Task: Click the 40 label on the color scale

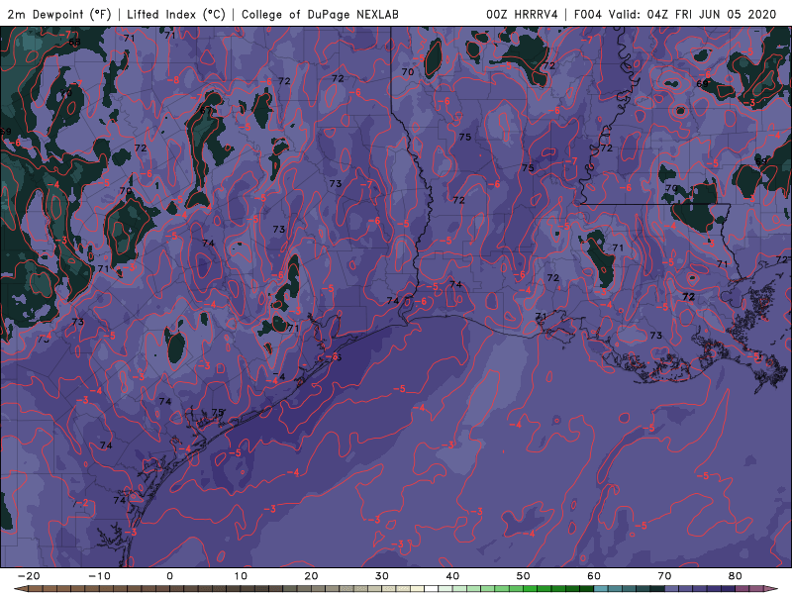Action: [452, 576]
